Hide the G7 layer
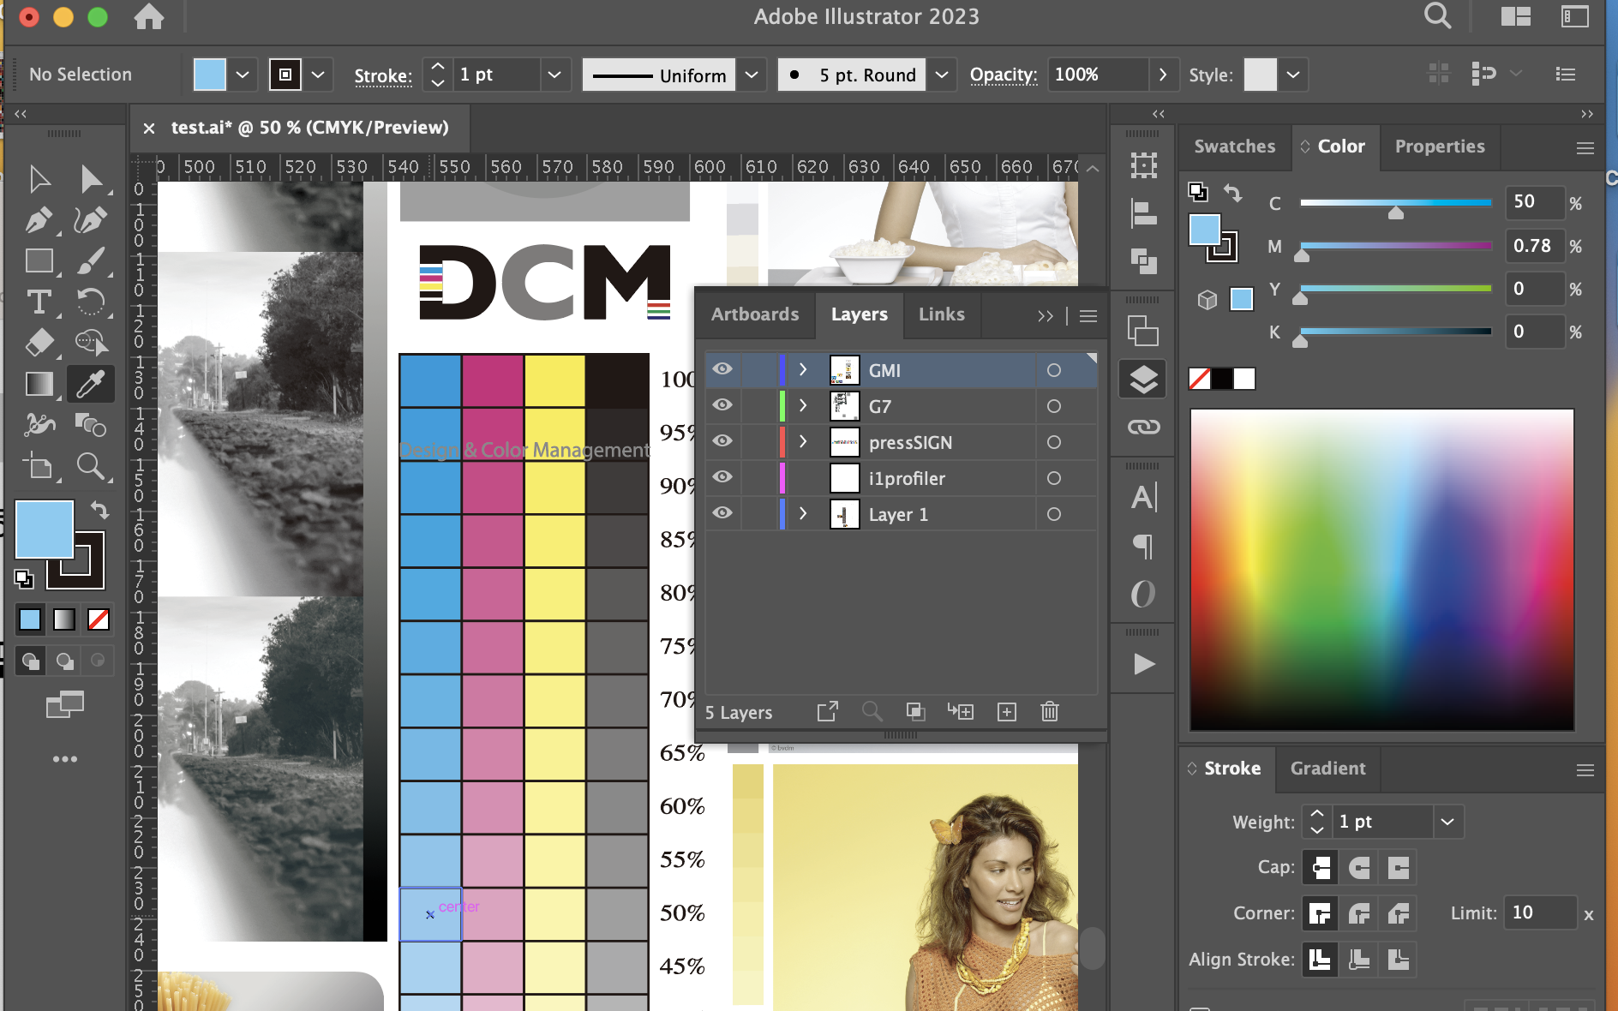This screenshot has height=1011, width=1618. [722, 405]
